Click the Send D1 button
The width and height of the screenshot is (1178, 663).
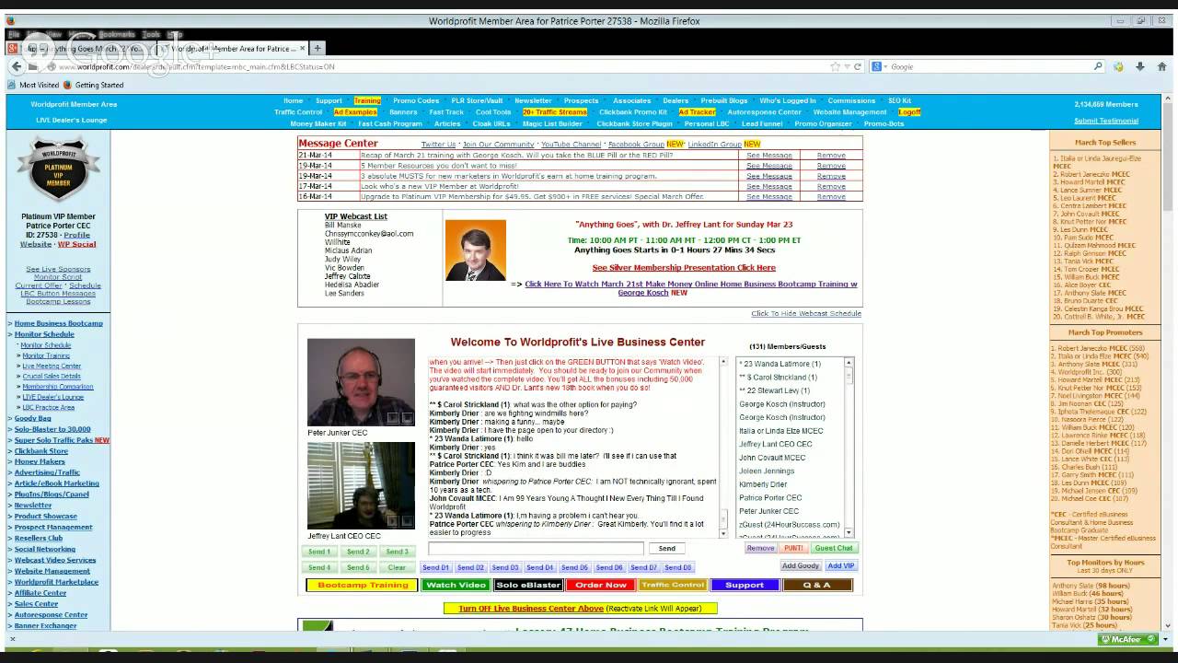(x=436, y=567)
